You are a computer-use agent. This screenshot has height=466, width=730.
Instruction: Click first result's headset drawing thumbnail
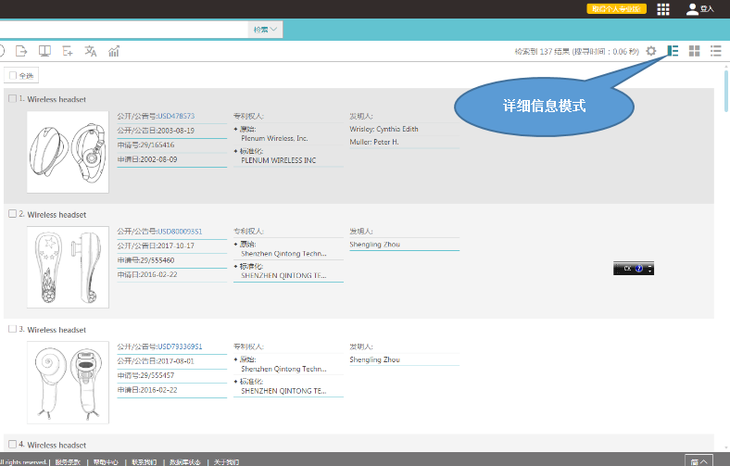click(x=68, y=152)
